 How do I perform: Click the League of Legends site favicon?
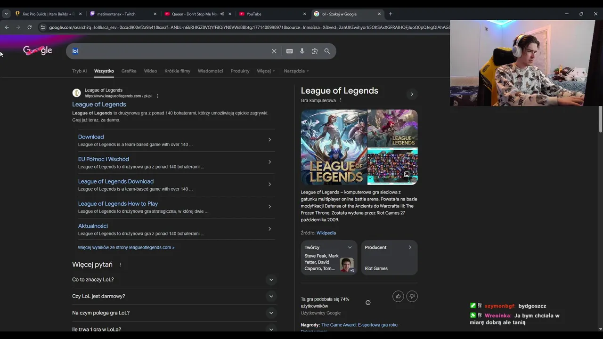pos(76,93)
